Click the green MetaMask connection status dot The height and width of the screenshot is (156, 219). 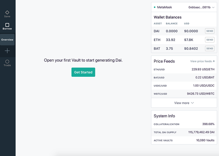(x=155, y=7)
